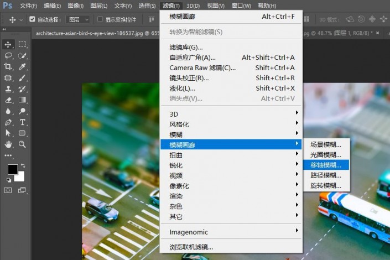Select the Eyedropper tool
The image size is (390, 260).
pos(22,66)
